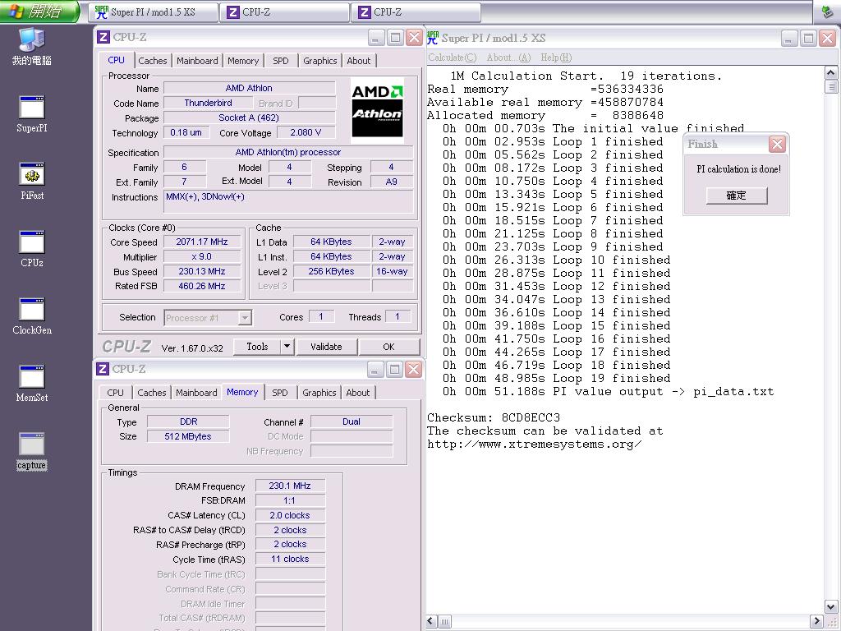This screenshot has width=841, height=631.
Task: Select the PiFast desktop icon
Action: tap(32, 182)
